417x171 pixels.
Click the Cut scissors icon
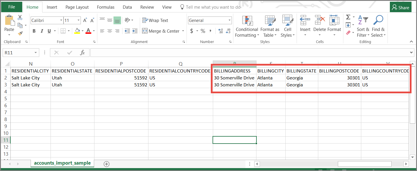20,18
